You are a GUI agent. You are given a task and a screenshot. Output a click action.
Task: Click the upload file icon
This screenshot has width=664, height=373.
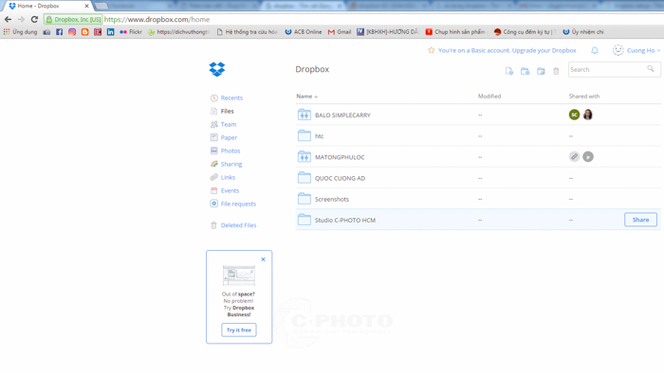click(x=509, y=71)
